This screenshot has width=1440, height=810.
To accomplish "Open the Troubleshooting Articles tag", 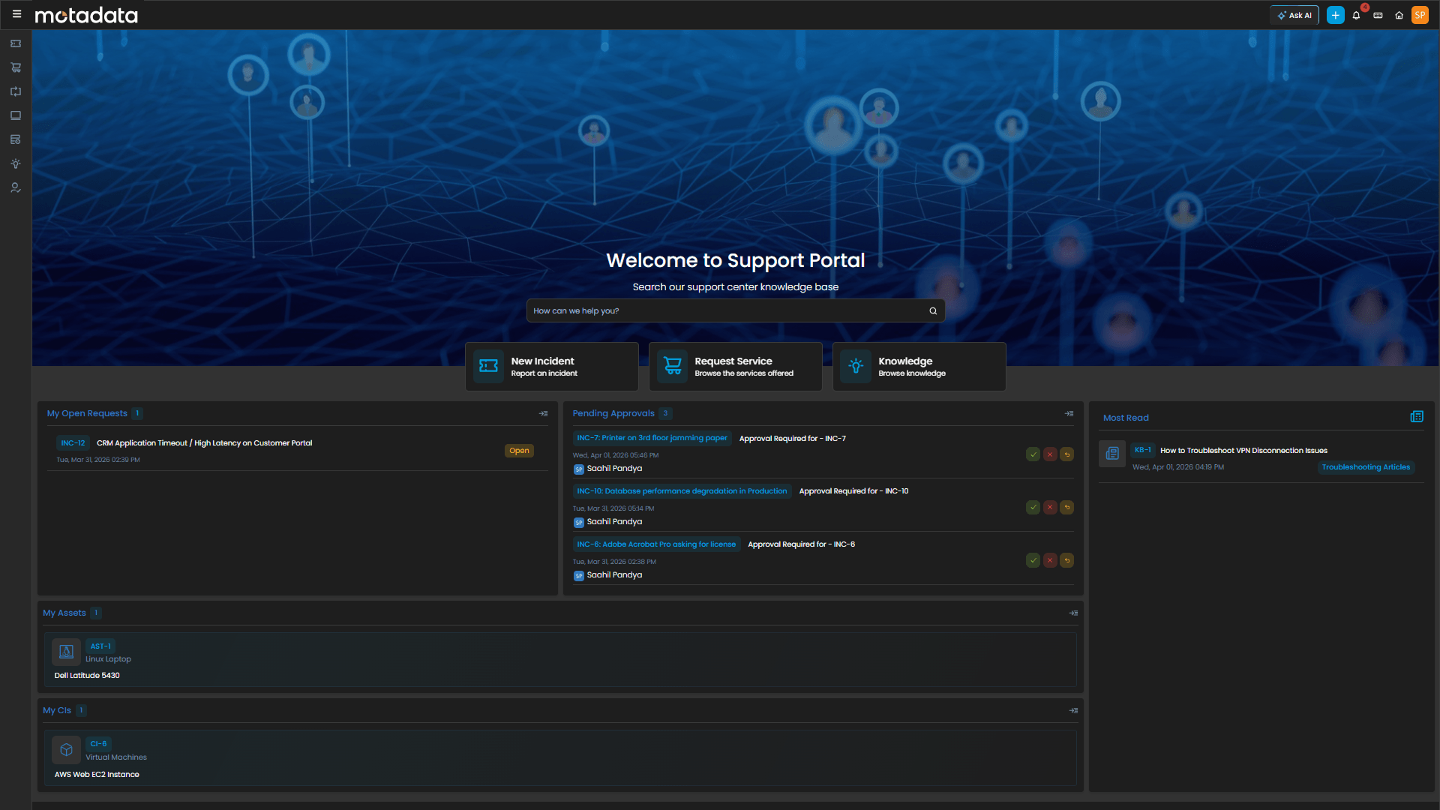I will click(1366, 467).
